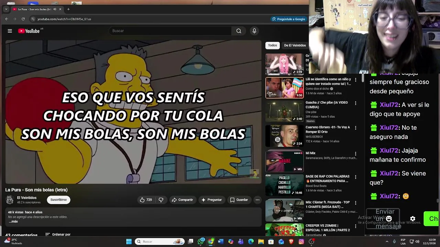Click the Preguntar button

(211, 200)
